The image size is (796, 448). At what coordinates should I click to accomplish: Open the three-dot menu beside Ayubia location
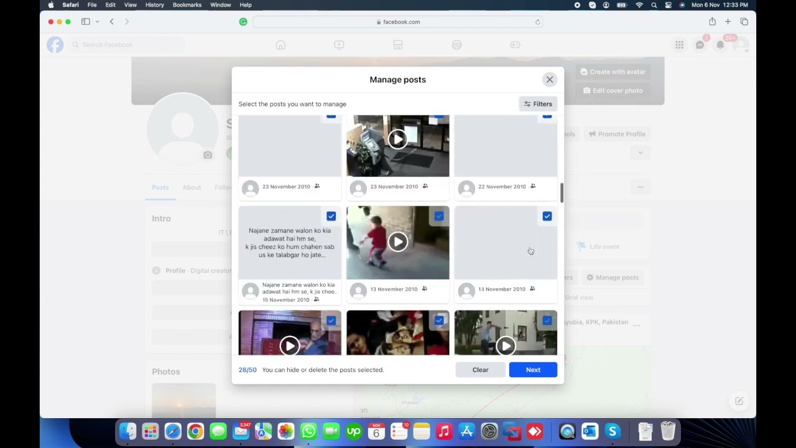636,325
